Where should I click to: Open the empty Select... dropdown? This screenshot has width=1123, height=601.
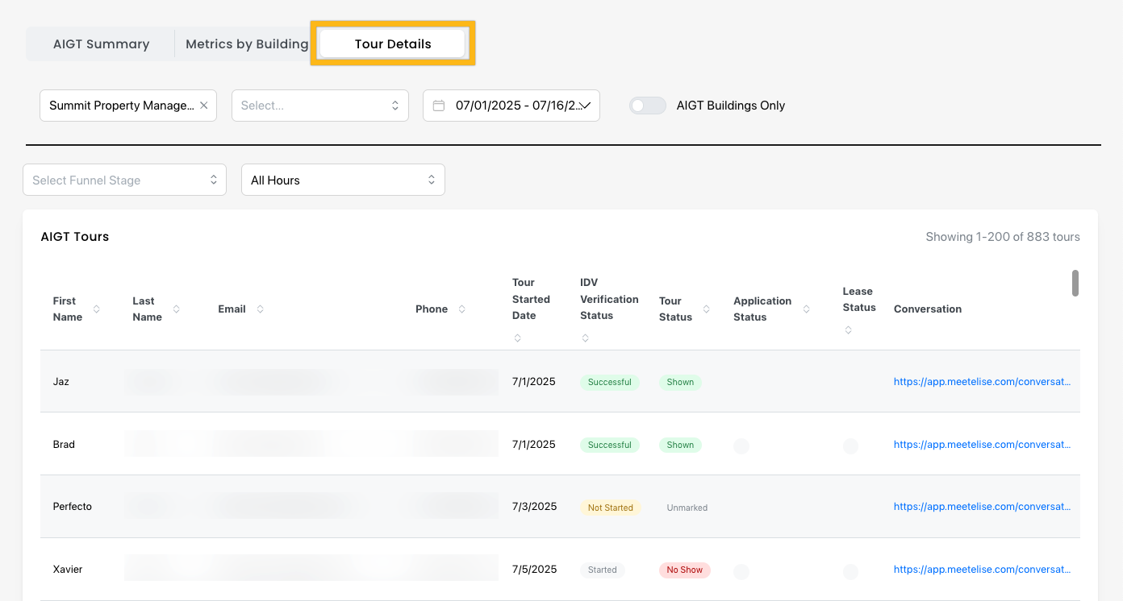[x=320, y=106]
